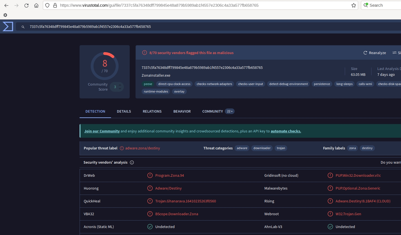The width and height of the screenshot is (401, 235).
Task: Follow the Join our Community link
Action: click(x=102, y=131)
